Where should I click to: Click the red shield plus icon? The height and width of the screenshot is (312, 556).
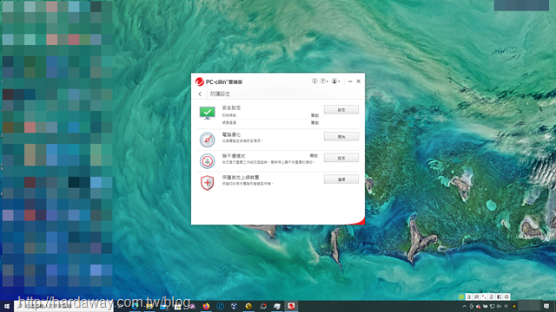pyautogui.click(x=207, y=183)
